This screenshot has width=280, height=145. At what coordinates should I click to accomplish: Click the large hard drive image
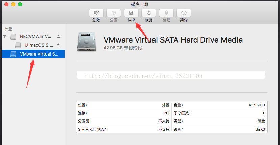click(x=87, y=42)
